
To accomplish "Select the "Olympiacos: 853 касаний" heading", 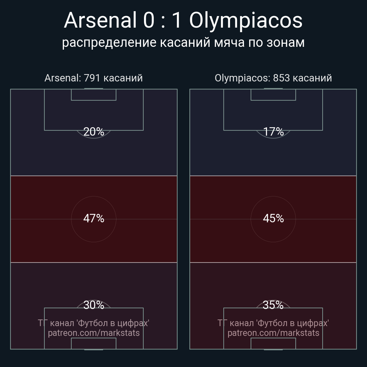I will 273,78.
